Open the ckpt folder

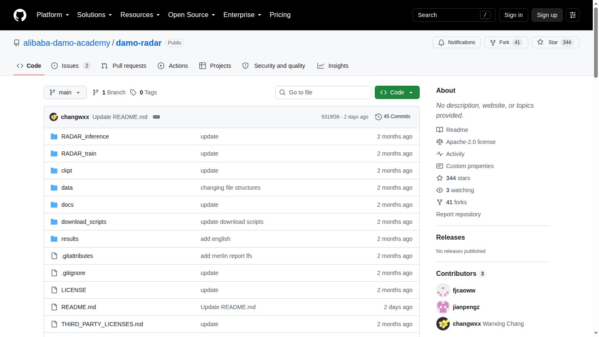point(67,171)
